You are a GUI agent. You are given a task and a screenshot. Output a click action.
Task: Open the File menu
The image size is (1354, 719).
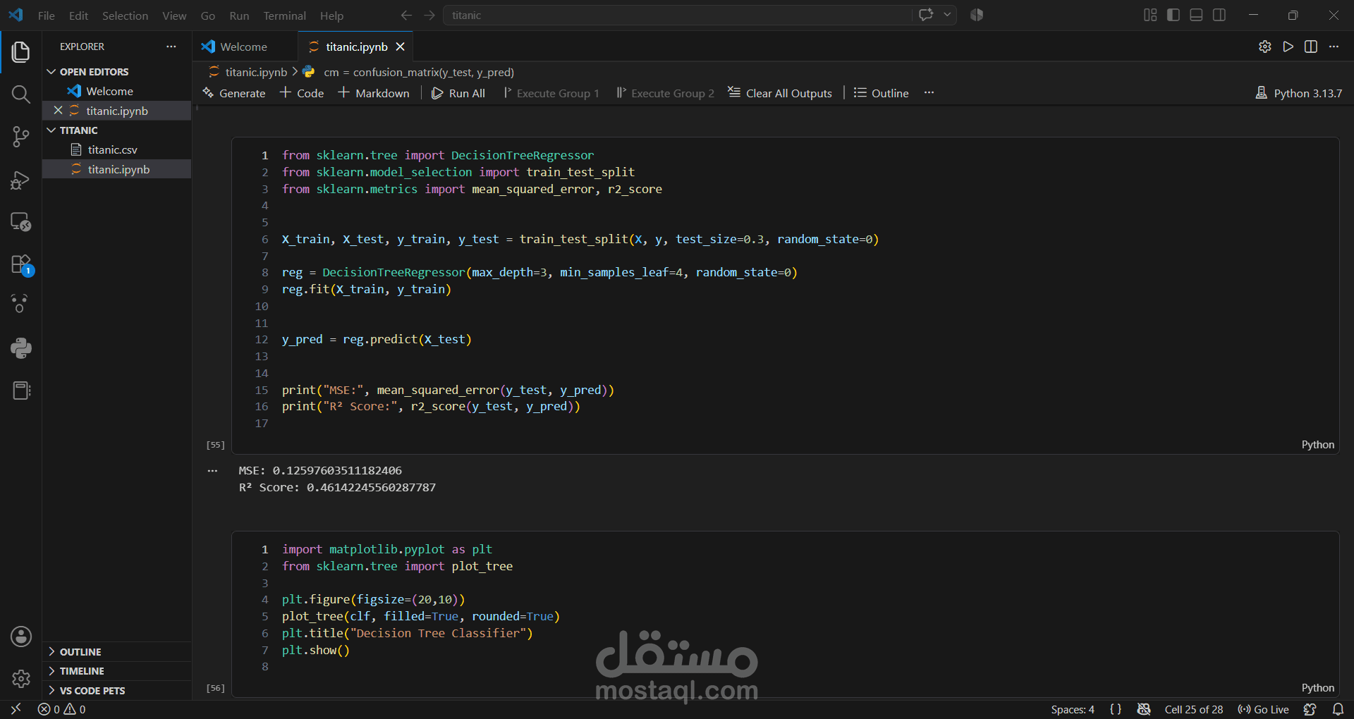pos(47,16)
